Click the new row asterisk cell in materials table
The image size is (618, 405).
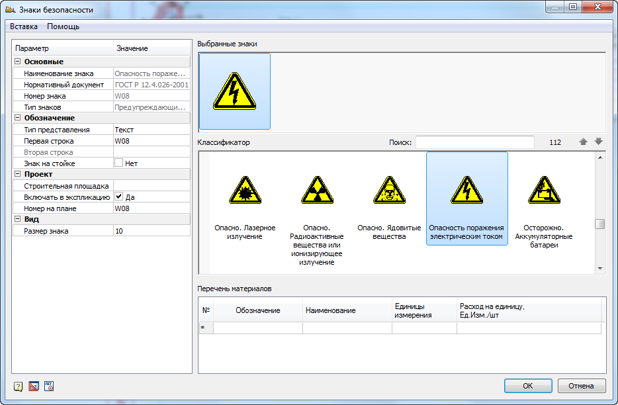pyautogui.click(x=206, y=328)
